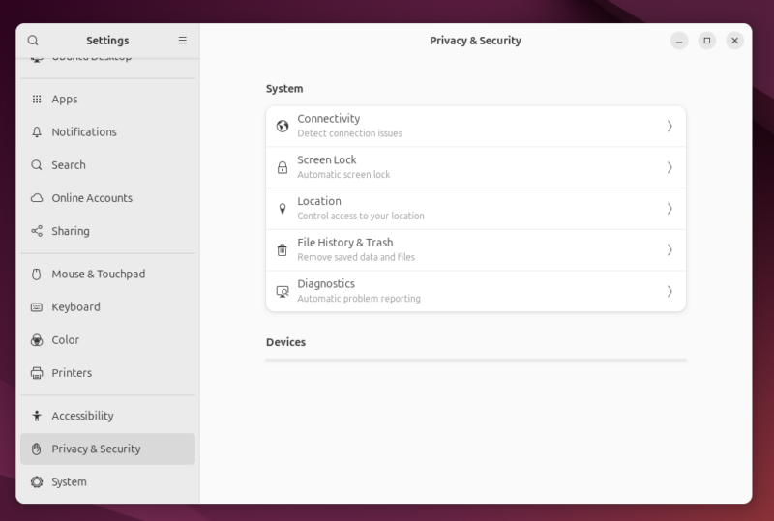Click the Accessibility person icon

[x=37, y=416]
